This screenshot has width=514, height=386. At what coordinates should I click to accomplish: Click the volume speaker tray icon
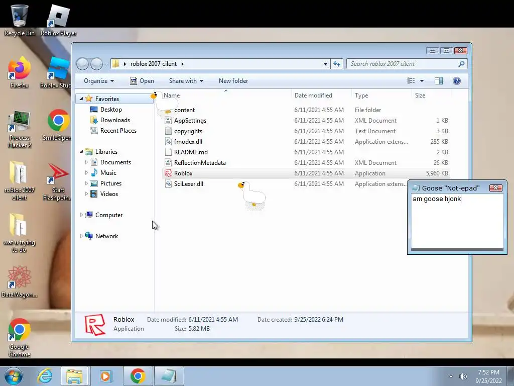[463, 376]
